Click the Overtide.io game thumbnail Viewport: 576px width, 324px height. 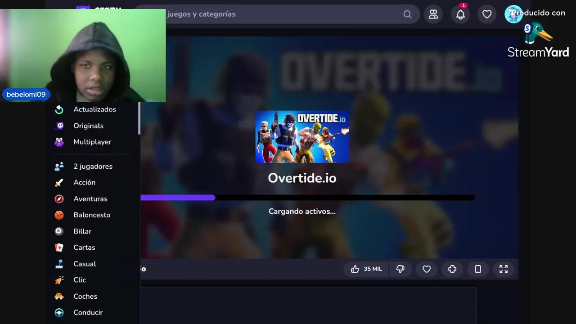pyautogui.click(x=302, y=137)
